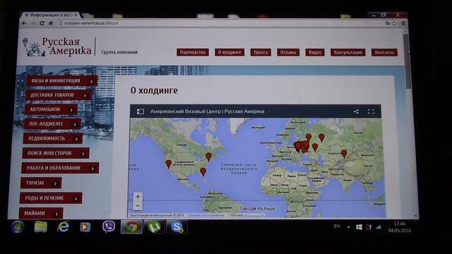
Task: Expand the Недвижимость section
Action: [53, 138]
